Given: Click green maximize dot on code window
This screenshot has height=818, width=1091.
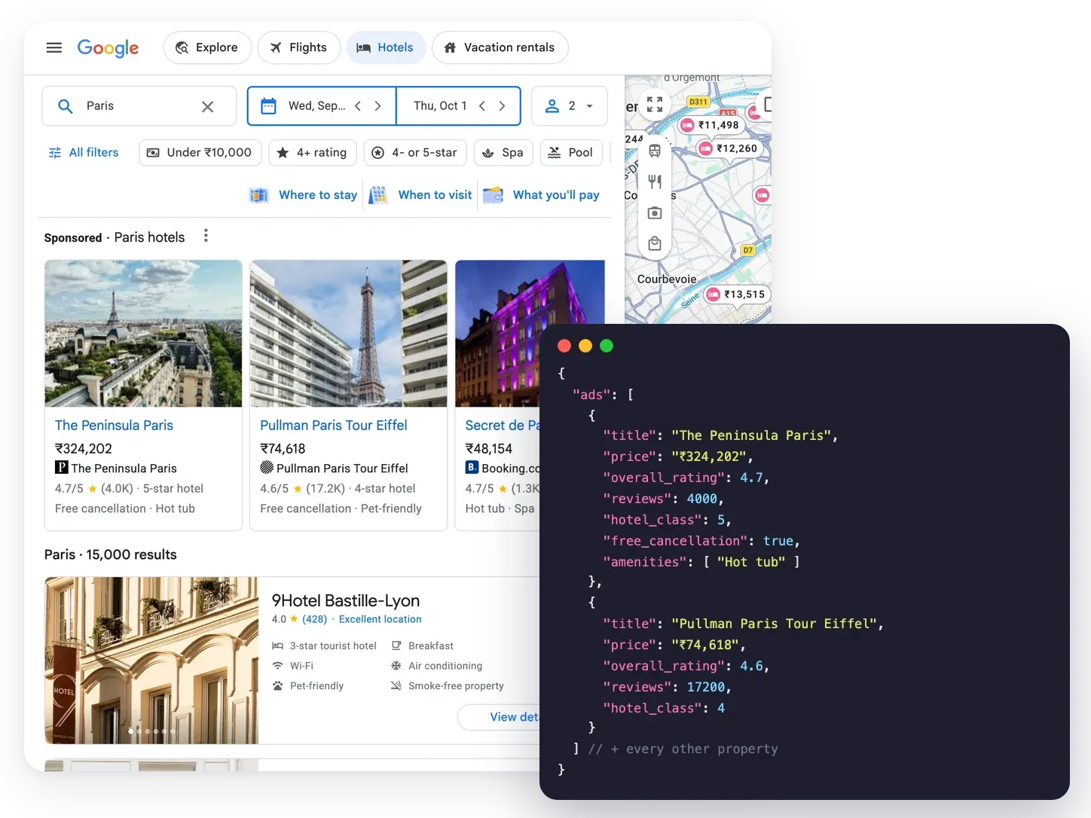Looking at the screenshot, I should tap(607, 346).
